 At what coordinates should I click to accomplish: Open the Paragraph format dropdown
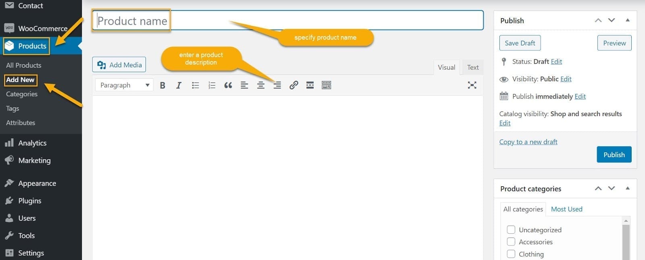point(124,85)
